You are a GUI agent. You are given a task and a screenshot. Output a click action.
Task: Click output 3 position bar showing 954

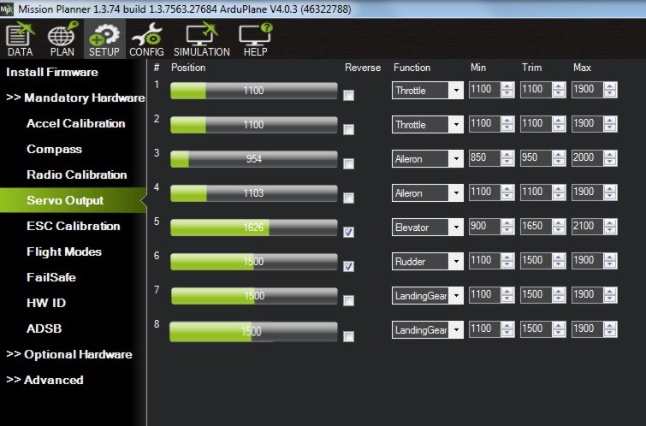point(254,159)
